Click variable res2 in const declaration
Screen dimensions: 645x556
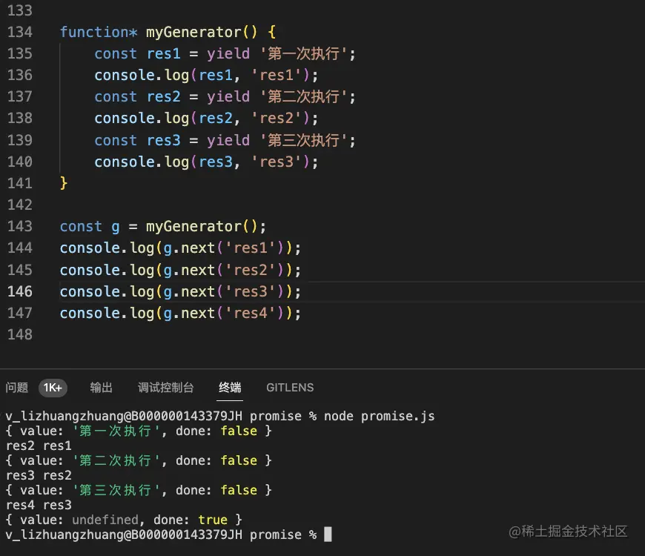(164, 97)
